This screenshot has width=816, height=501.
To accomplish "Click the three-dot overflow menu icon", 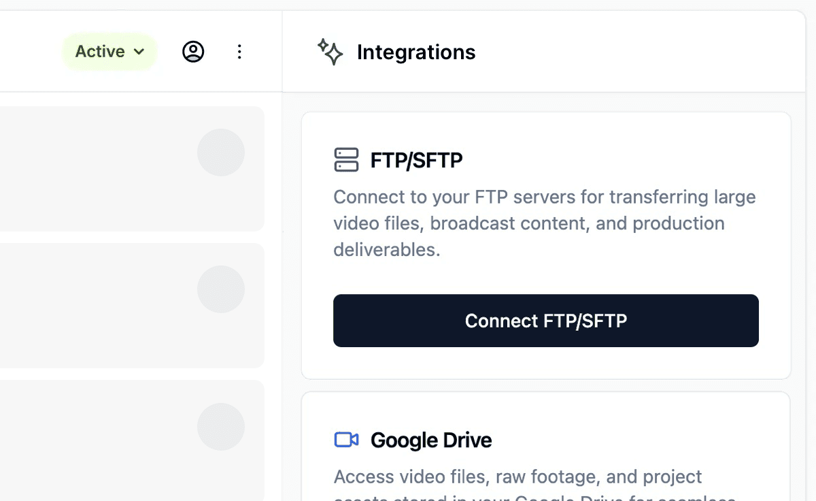I will (239, 51).
